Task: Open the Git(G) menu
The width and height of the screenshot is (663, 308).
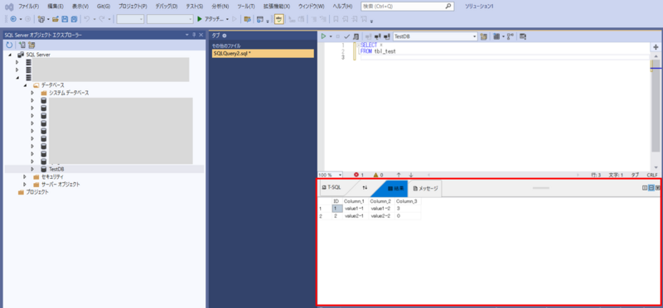Action: tap(103, 7)
